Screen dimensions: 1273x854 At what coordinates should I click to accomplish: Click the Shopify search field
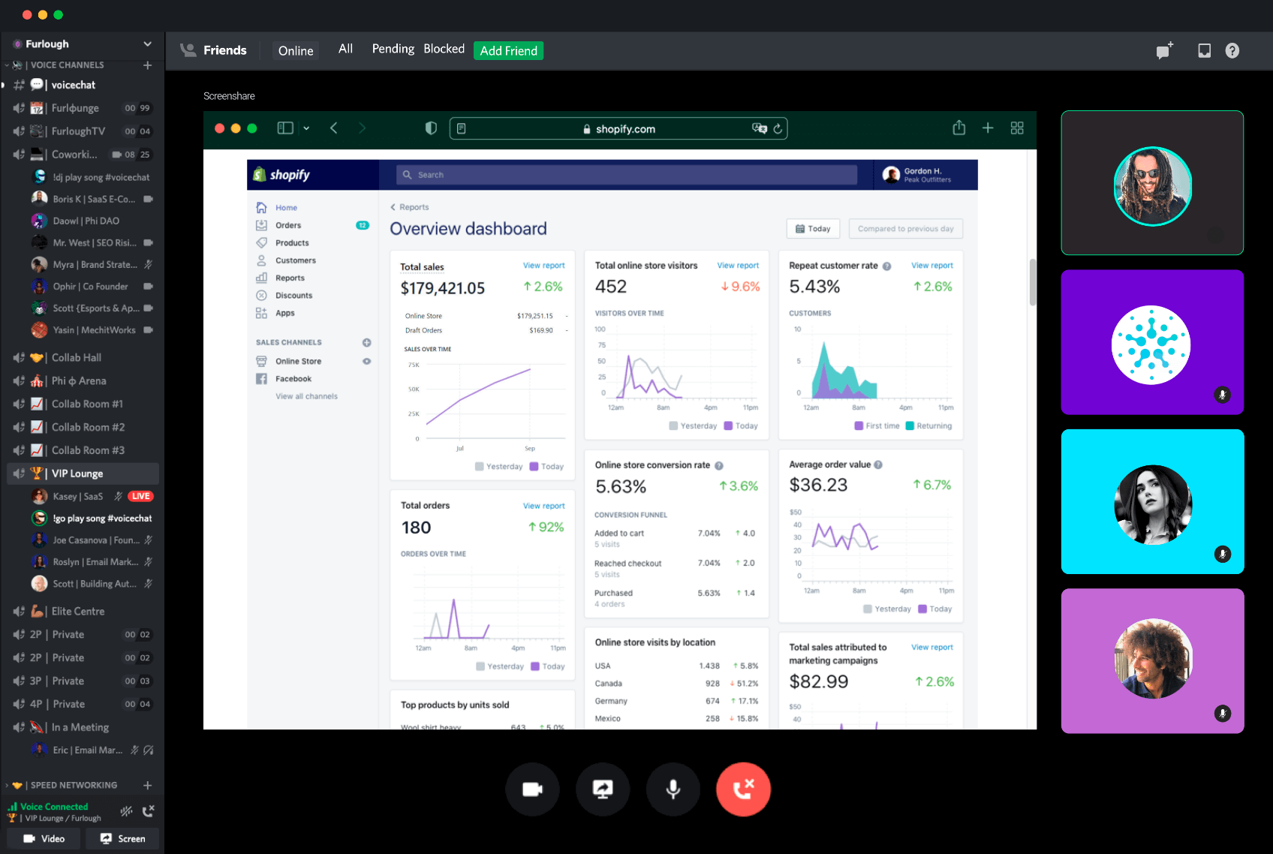pos(627,174)
